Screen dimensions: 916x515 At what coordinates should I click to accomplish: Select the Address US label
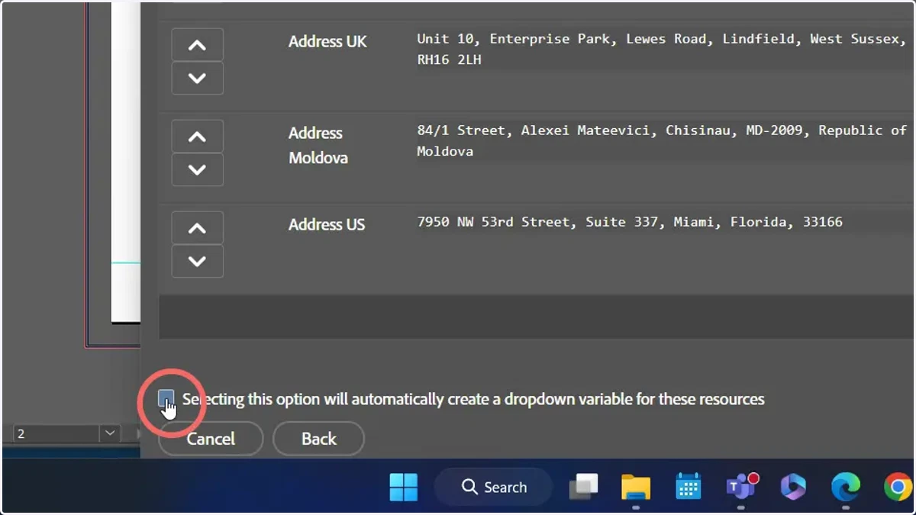tap(327, 225)
